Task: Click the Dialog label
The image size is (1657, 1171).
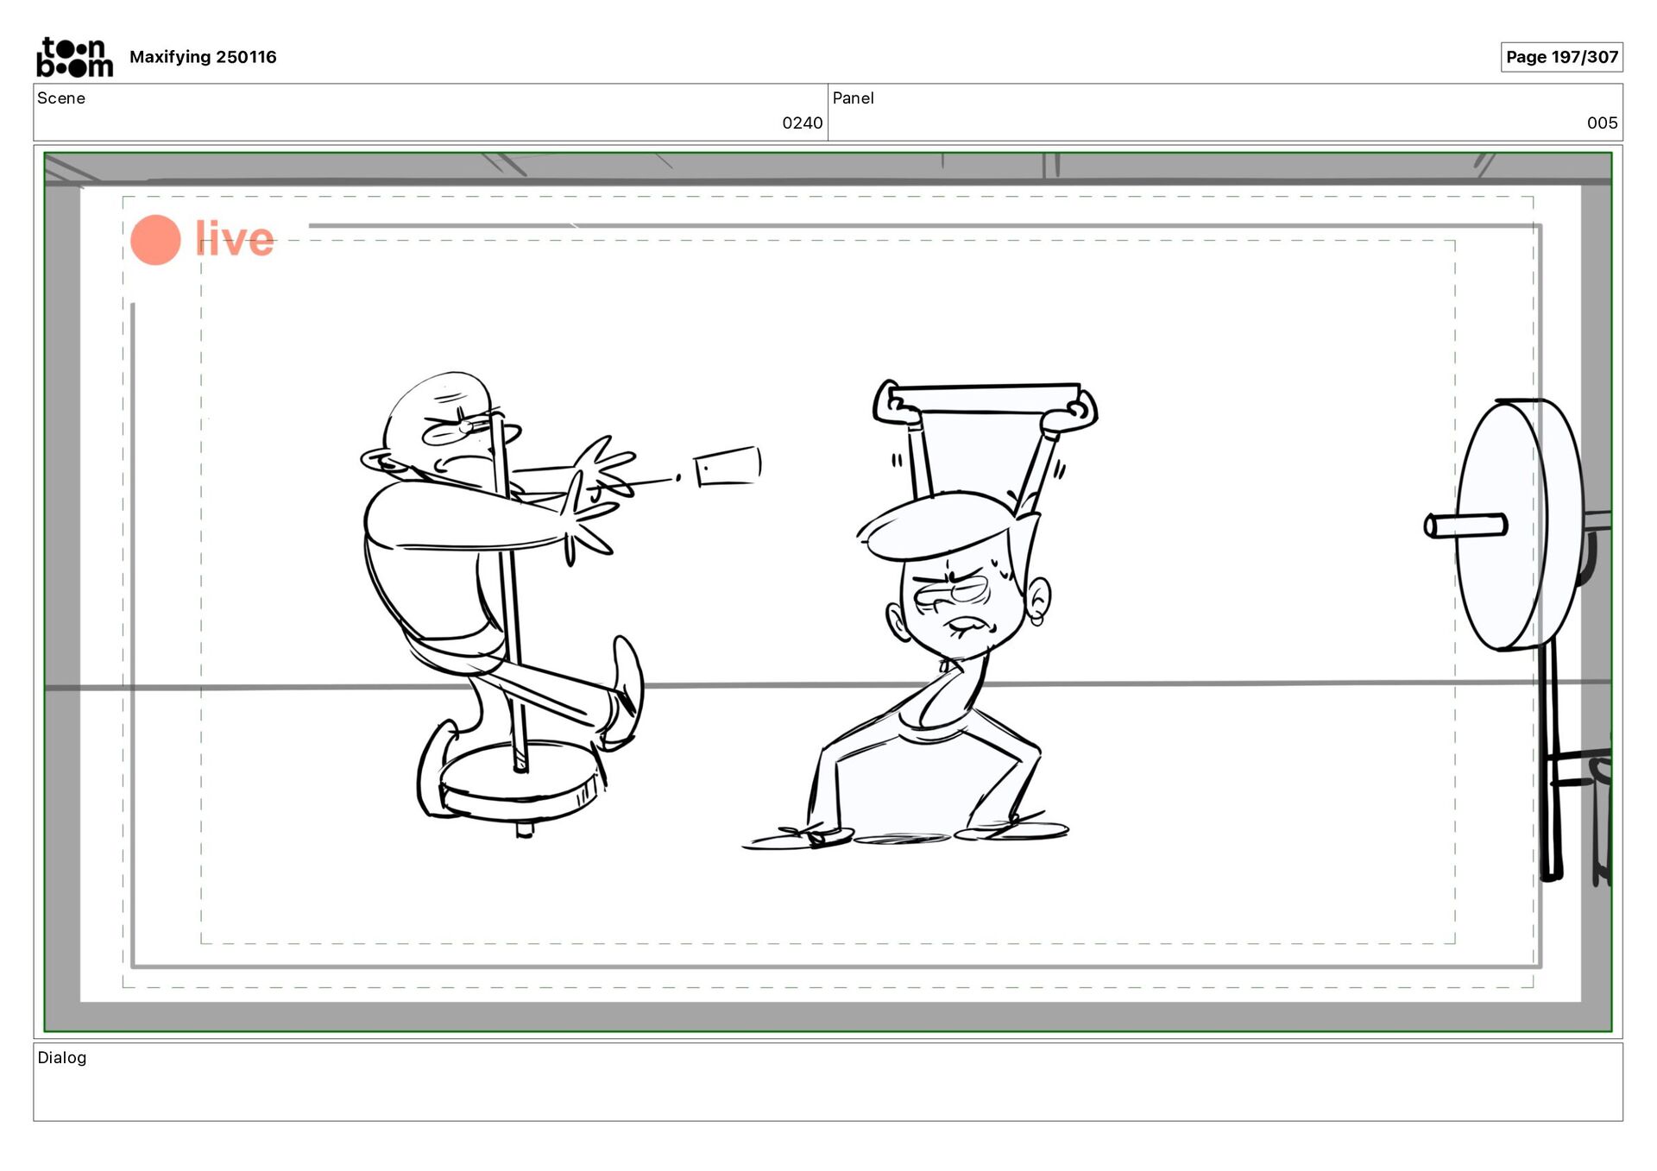Action: (x=62, y=1057)
